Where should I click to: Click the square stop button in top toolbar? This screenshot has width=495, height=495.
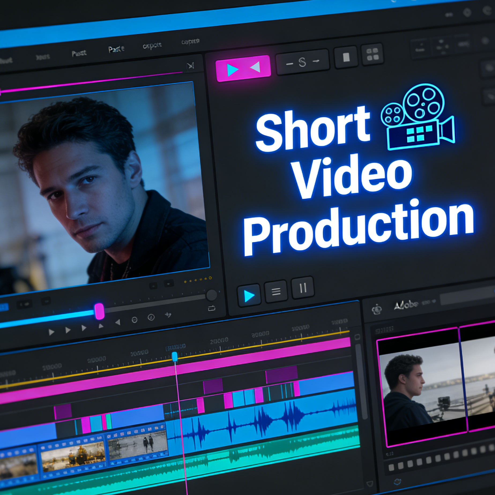pos(346,57)
